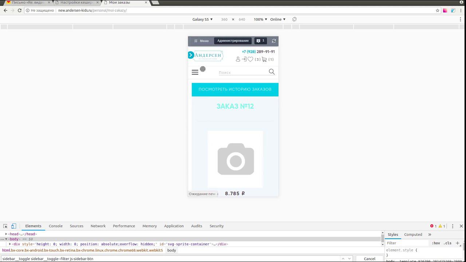Switch to Настройки кеширования browser tab
466x262 pixels.
[x=76, y=3]
